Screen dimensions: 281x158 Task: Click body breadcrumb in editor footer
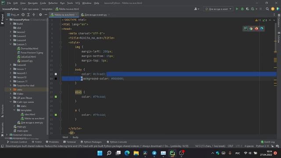[76, 137]
